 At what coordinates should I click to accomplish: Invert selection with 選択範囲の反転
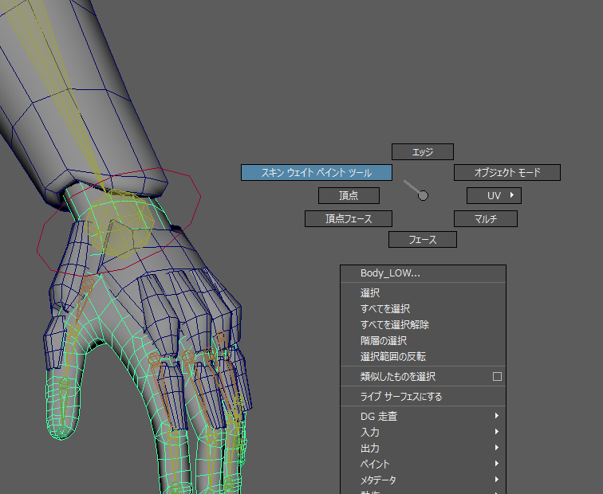coord(392,357)
